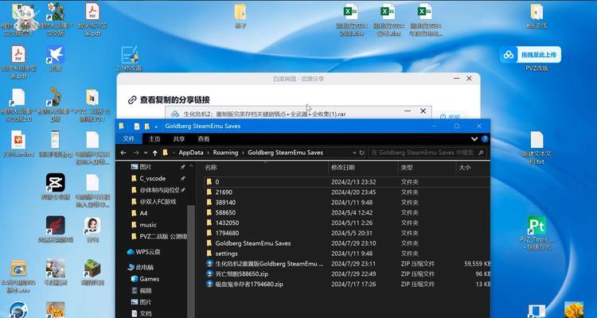Open the recent locations dropdown arrow
This screenshot has width=597, height=318.
[x=146, y=153]
